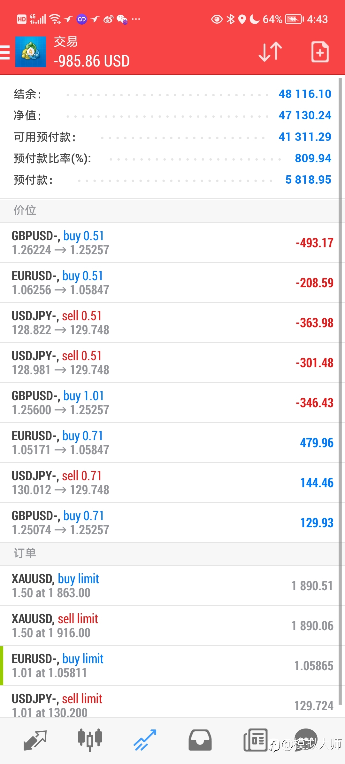The image size is (345, 764).
Task: Open the Quotes tab arrows icon
Action: click(35, 740)
